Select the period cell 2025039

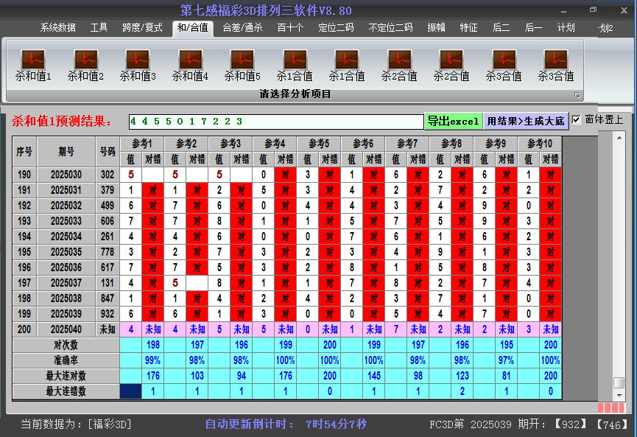click(66, 314)
